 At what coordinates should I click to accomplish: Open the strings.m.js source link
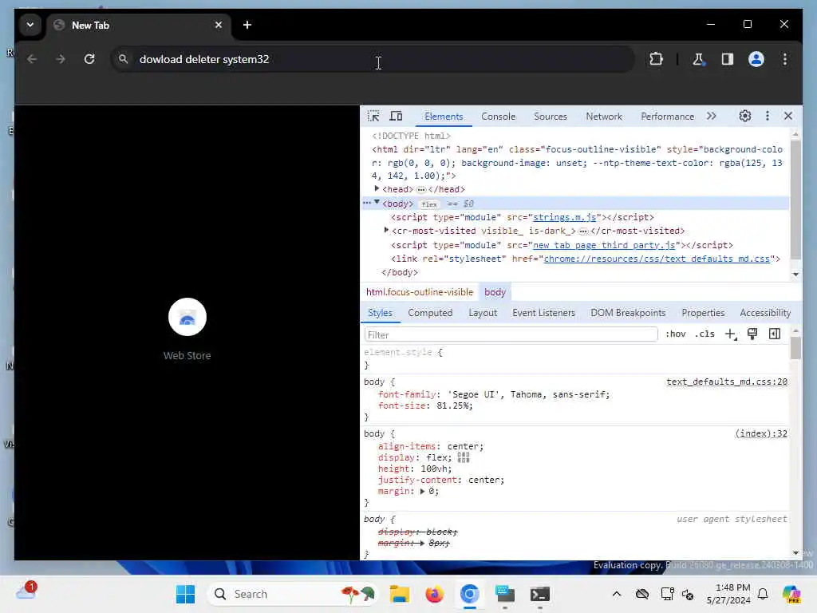564,217
